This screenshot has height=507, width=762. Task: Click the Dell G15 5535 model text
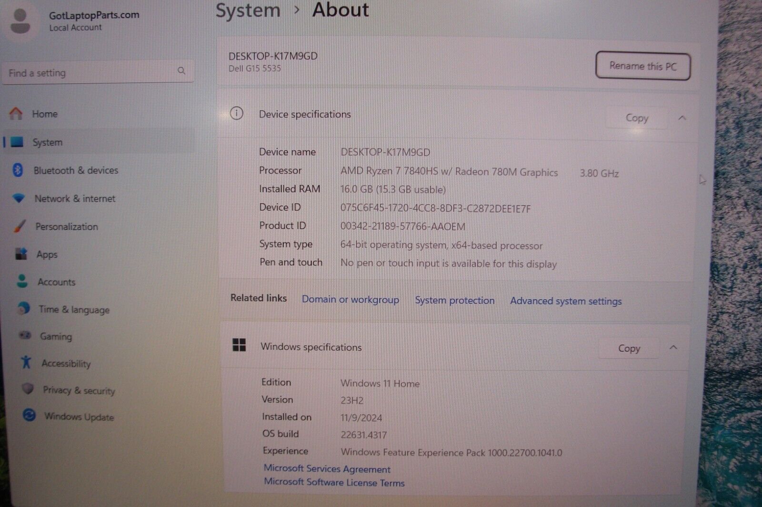(255, 68)
